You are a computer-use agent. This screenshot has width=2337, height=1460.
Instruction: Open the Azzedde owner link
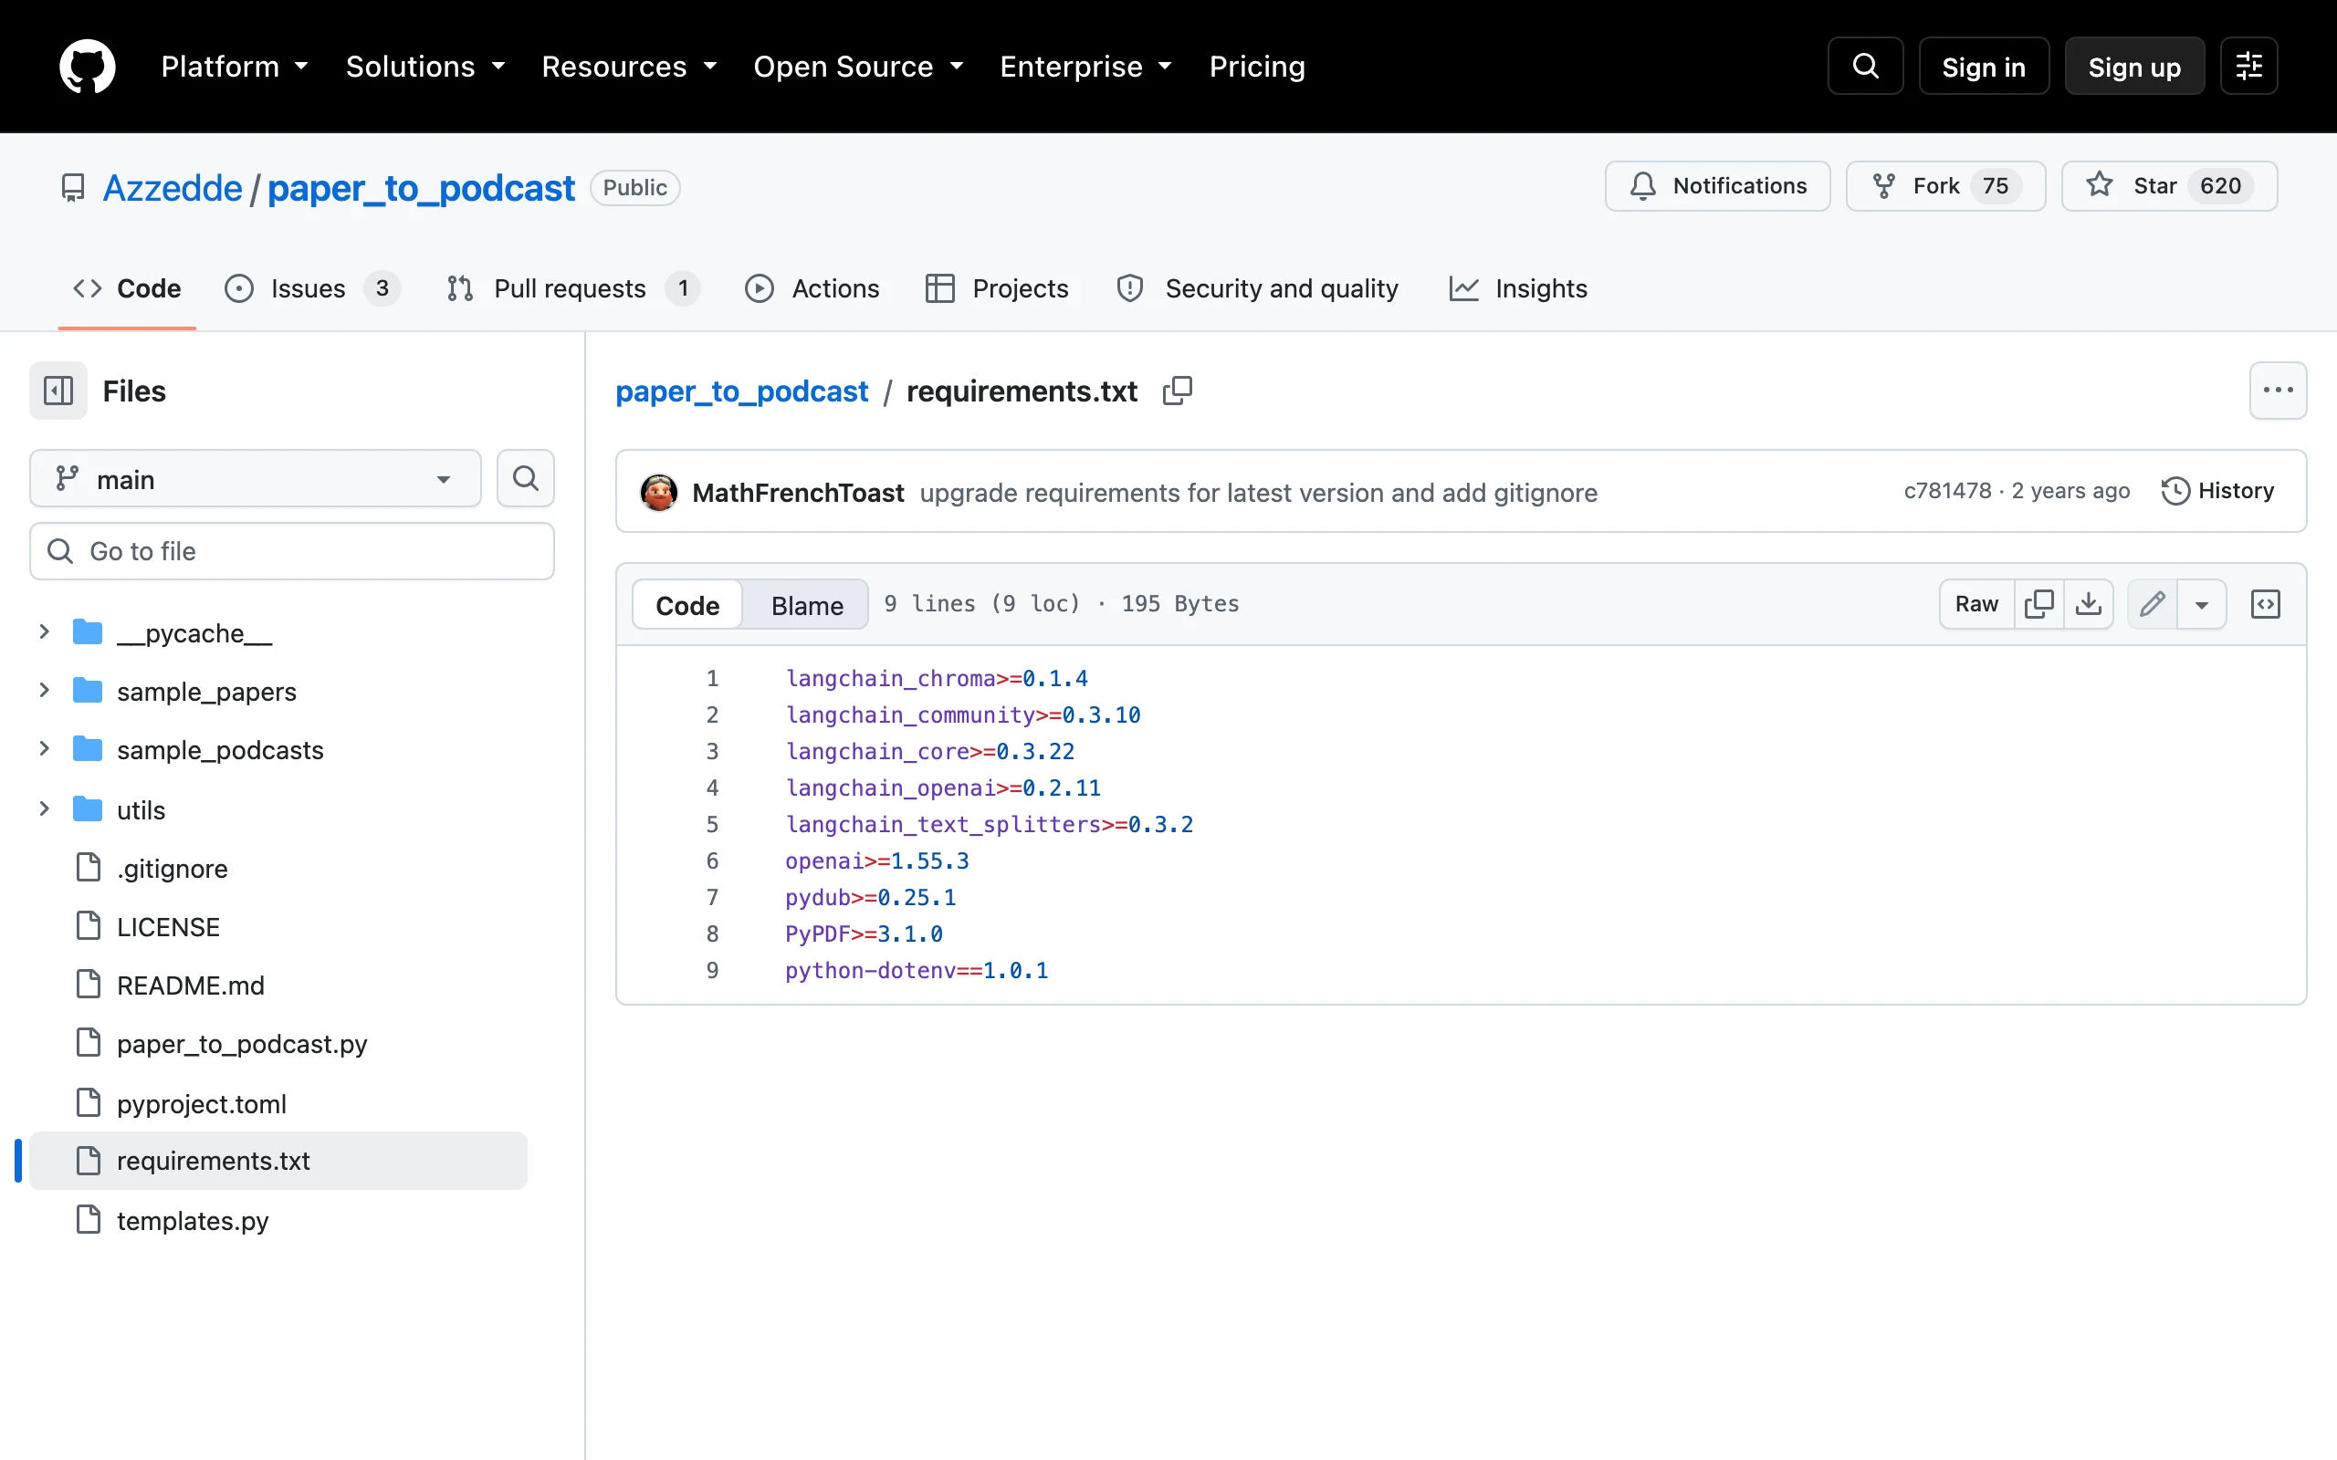[x=172, y=187]
